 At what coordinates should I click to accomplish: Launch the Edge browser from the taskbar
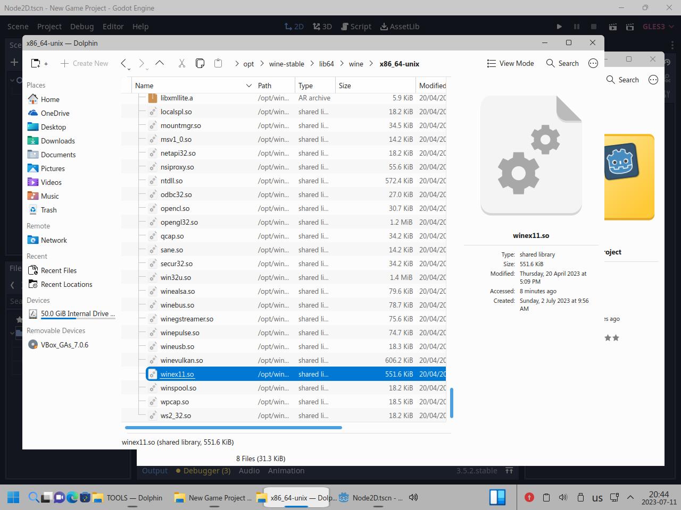pyautogui.click(x=72, y=498)
